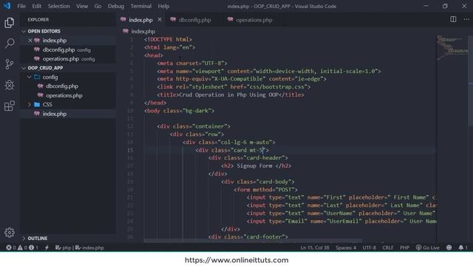Click the errors count in status bar

(x=11, y=248)
